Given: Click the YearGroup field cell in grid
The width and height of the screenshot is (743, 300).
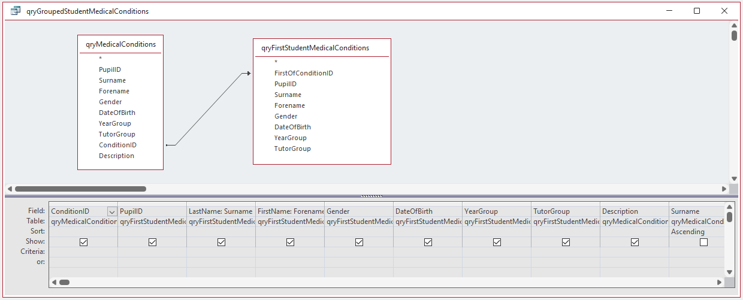Looking at the screenshot, I should tap(497, 211).
